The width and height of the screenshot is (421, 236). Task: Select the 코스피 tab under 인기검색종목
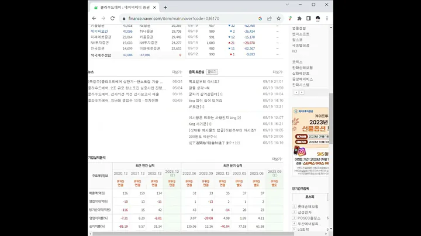click(x=310, y=197)
